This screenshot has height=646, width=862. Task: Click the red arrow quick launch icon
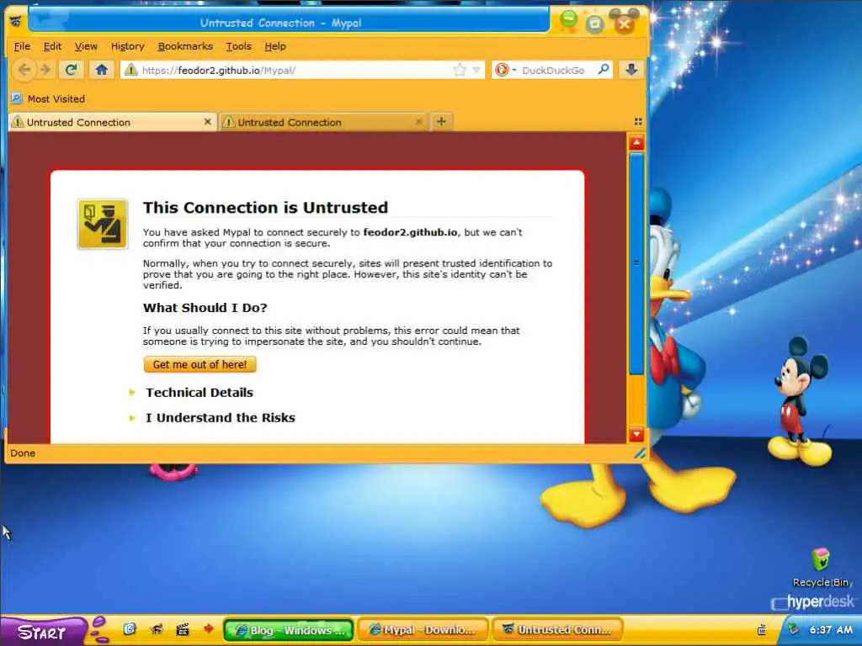pos(208,628)
